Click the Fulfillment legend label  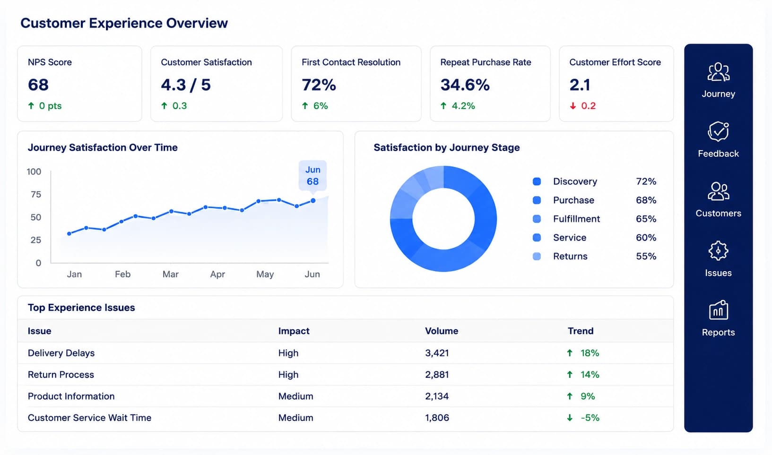576,219
